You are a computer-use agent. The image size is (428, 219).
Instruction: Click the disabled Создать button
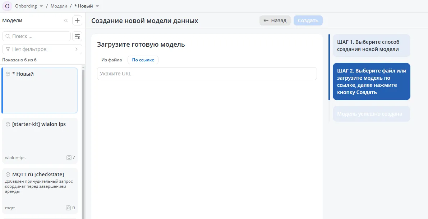(308, 20)
